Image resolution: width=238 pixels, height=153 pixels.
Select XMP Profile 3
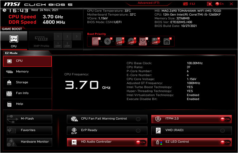76,36
